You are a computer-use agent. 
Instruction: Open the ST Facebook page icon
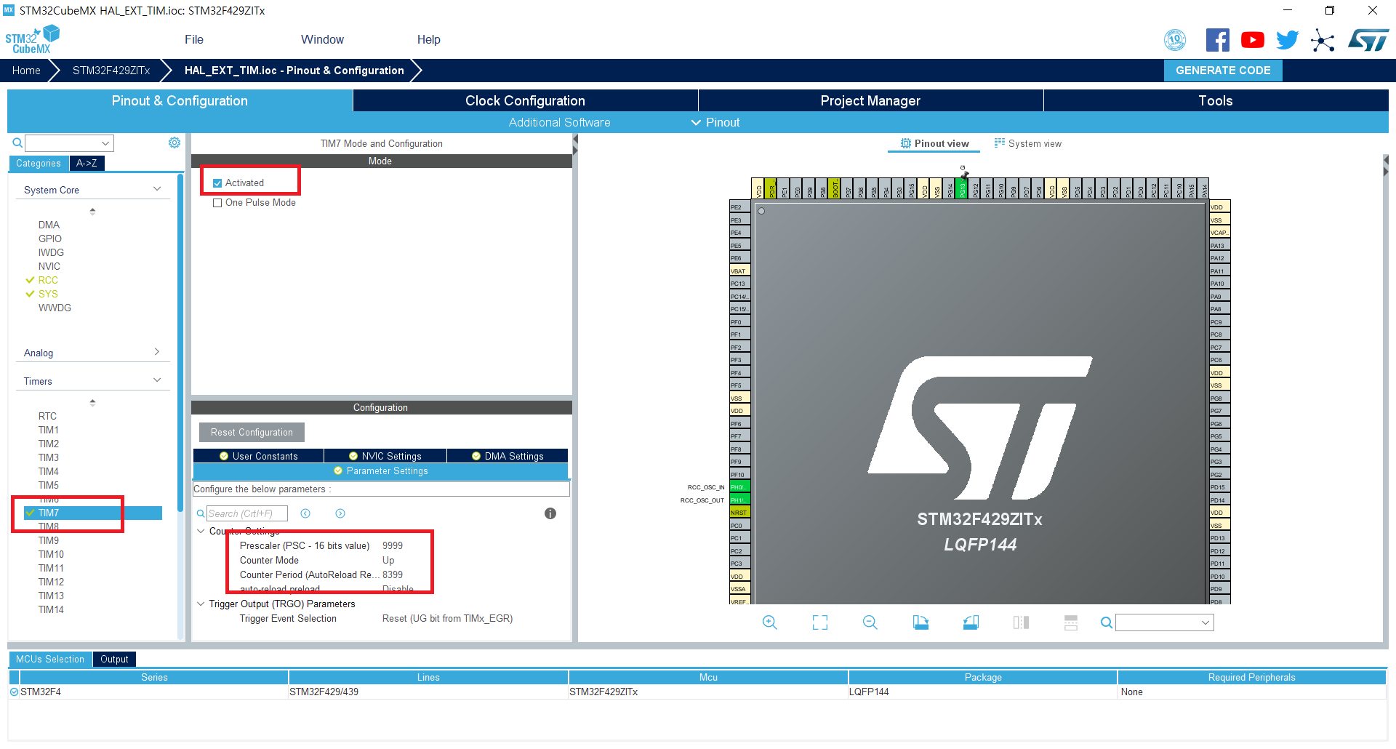click(x=1217, y=40)
